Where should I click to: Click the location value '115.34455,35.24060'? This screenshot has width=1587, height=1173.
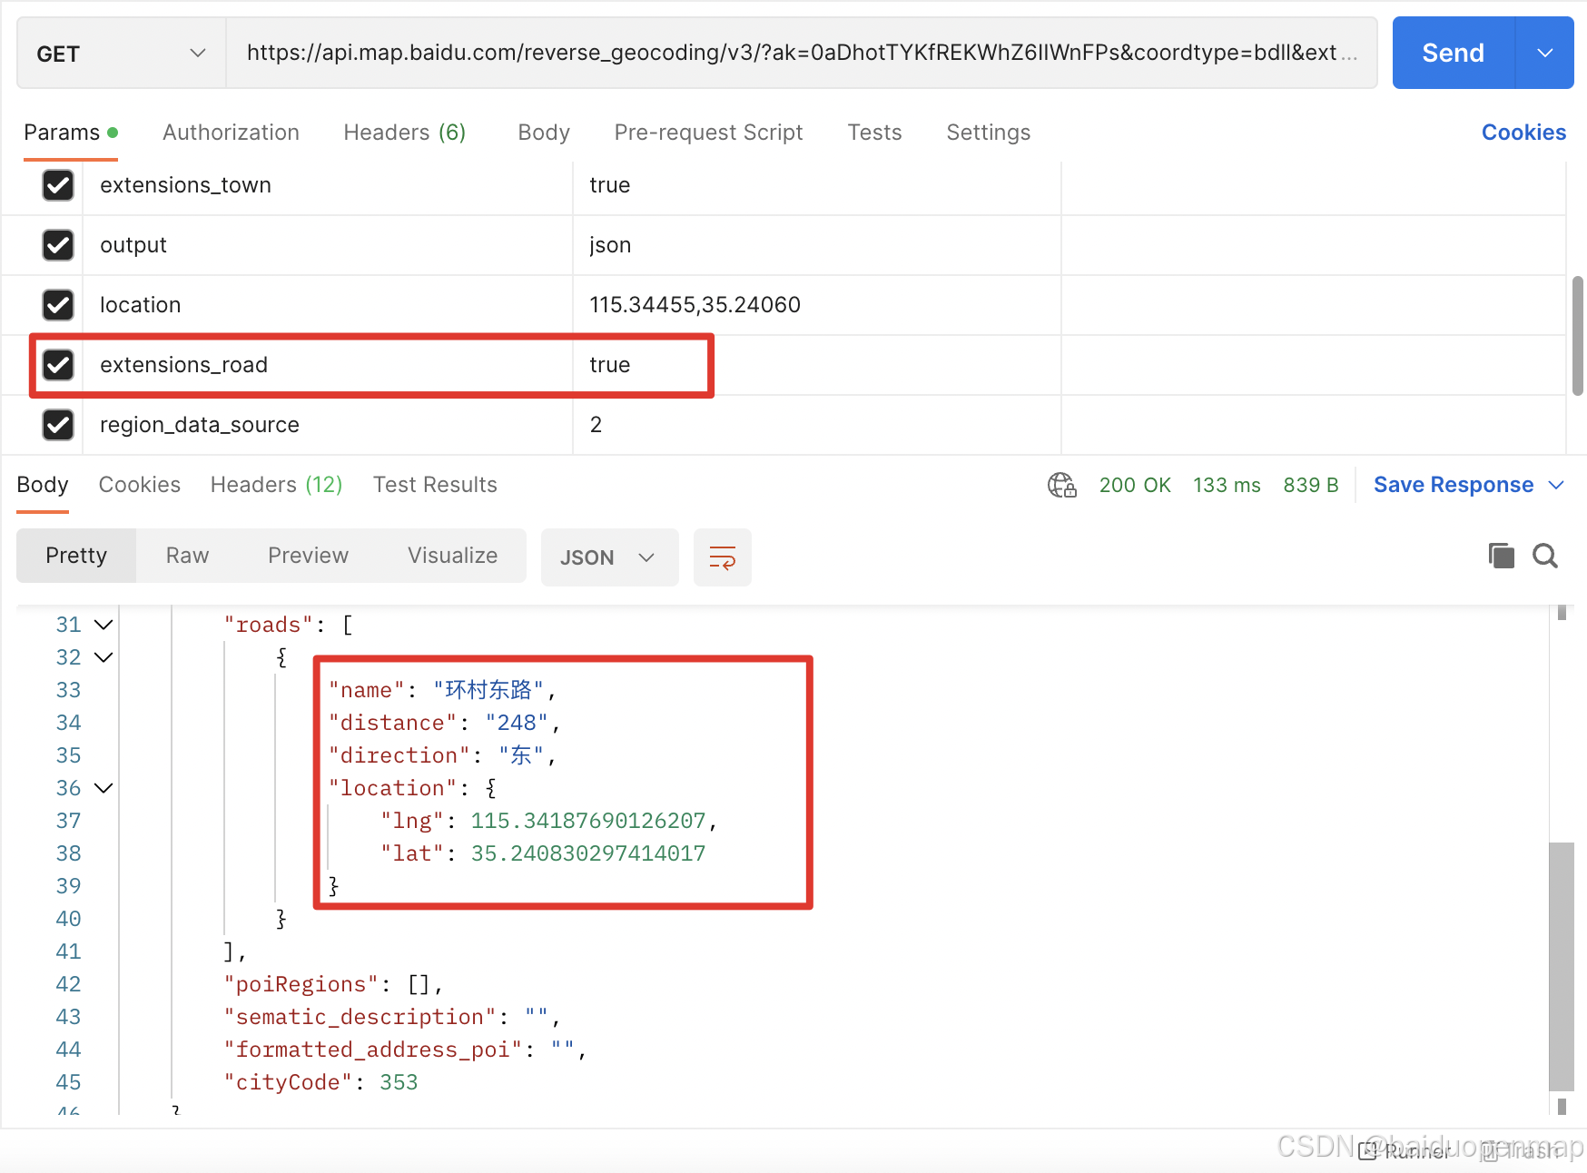[x=695, y=305]
